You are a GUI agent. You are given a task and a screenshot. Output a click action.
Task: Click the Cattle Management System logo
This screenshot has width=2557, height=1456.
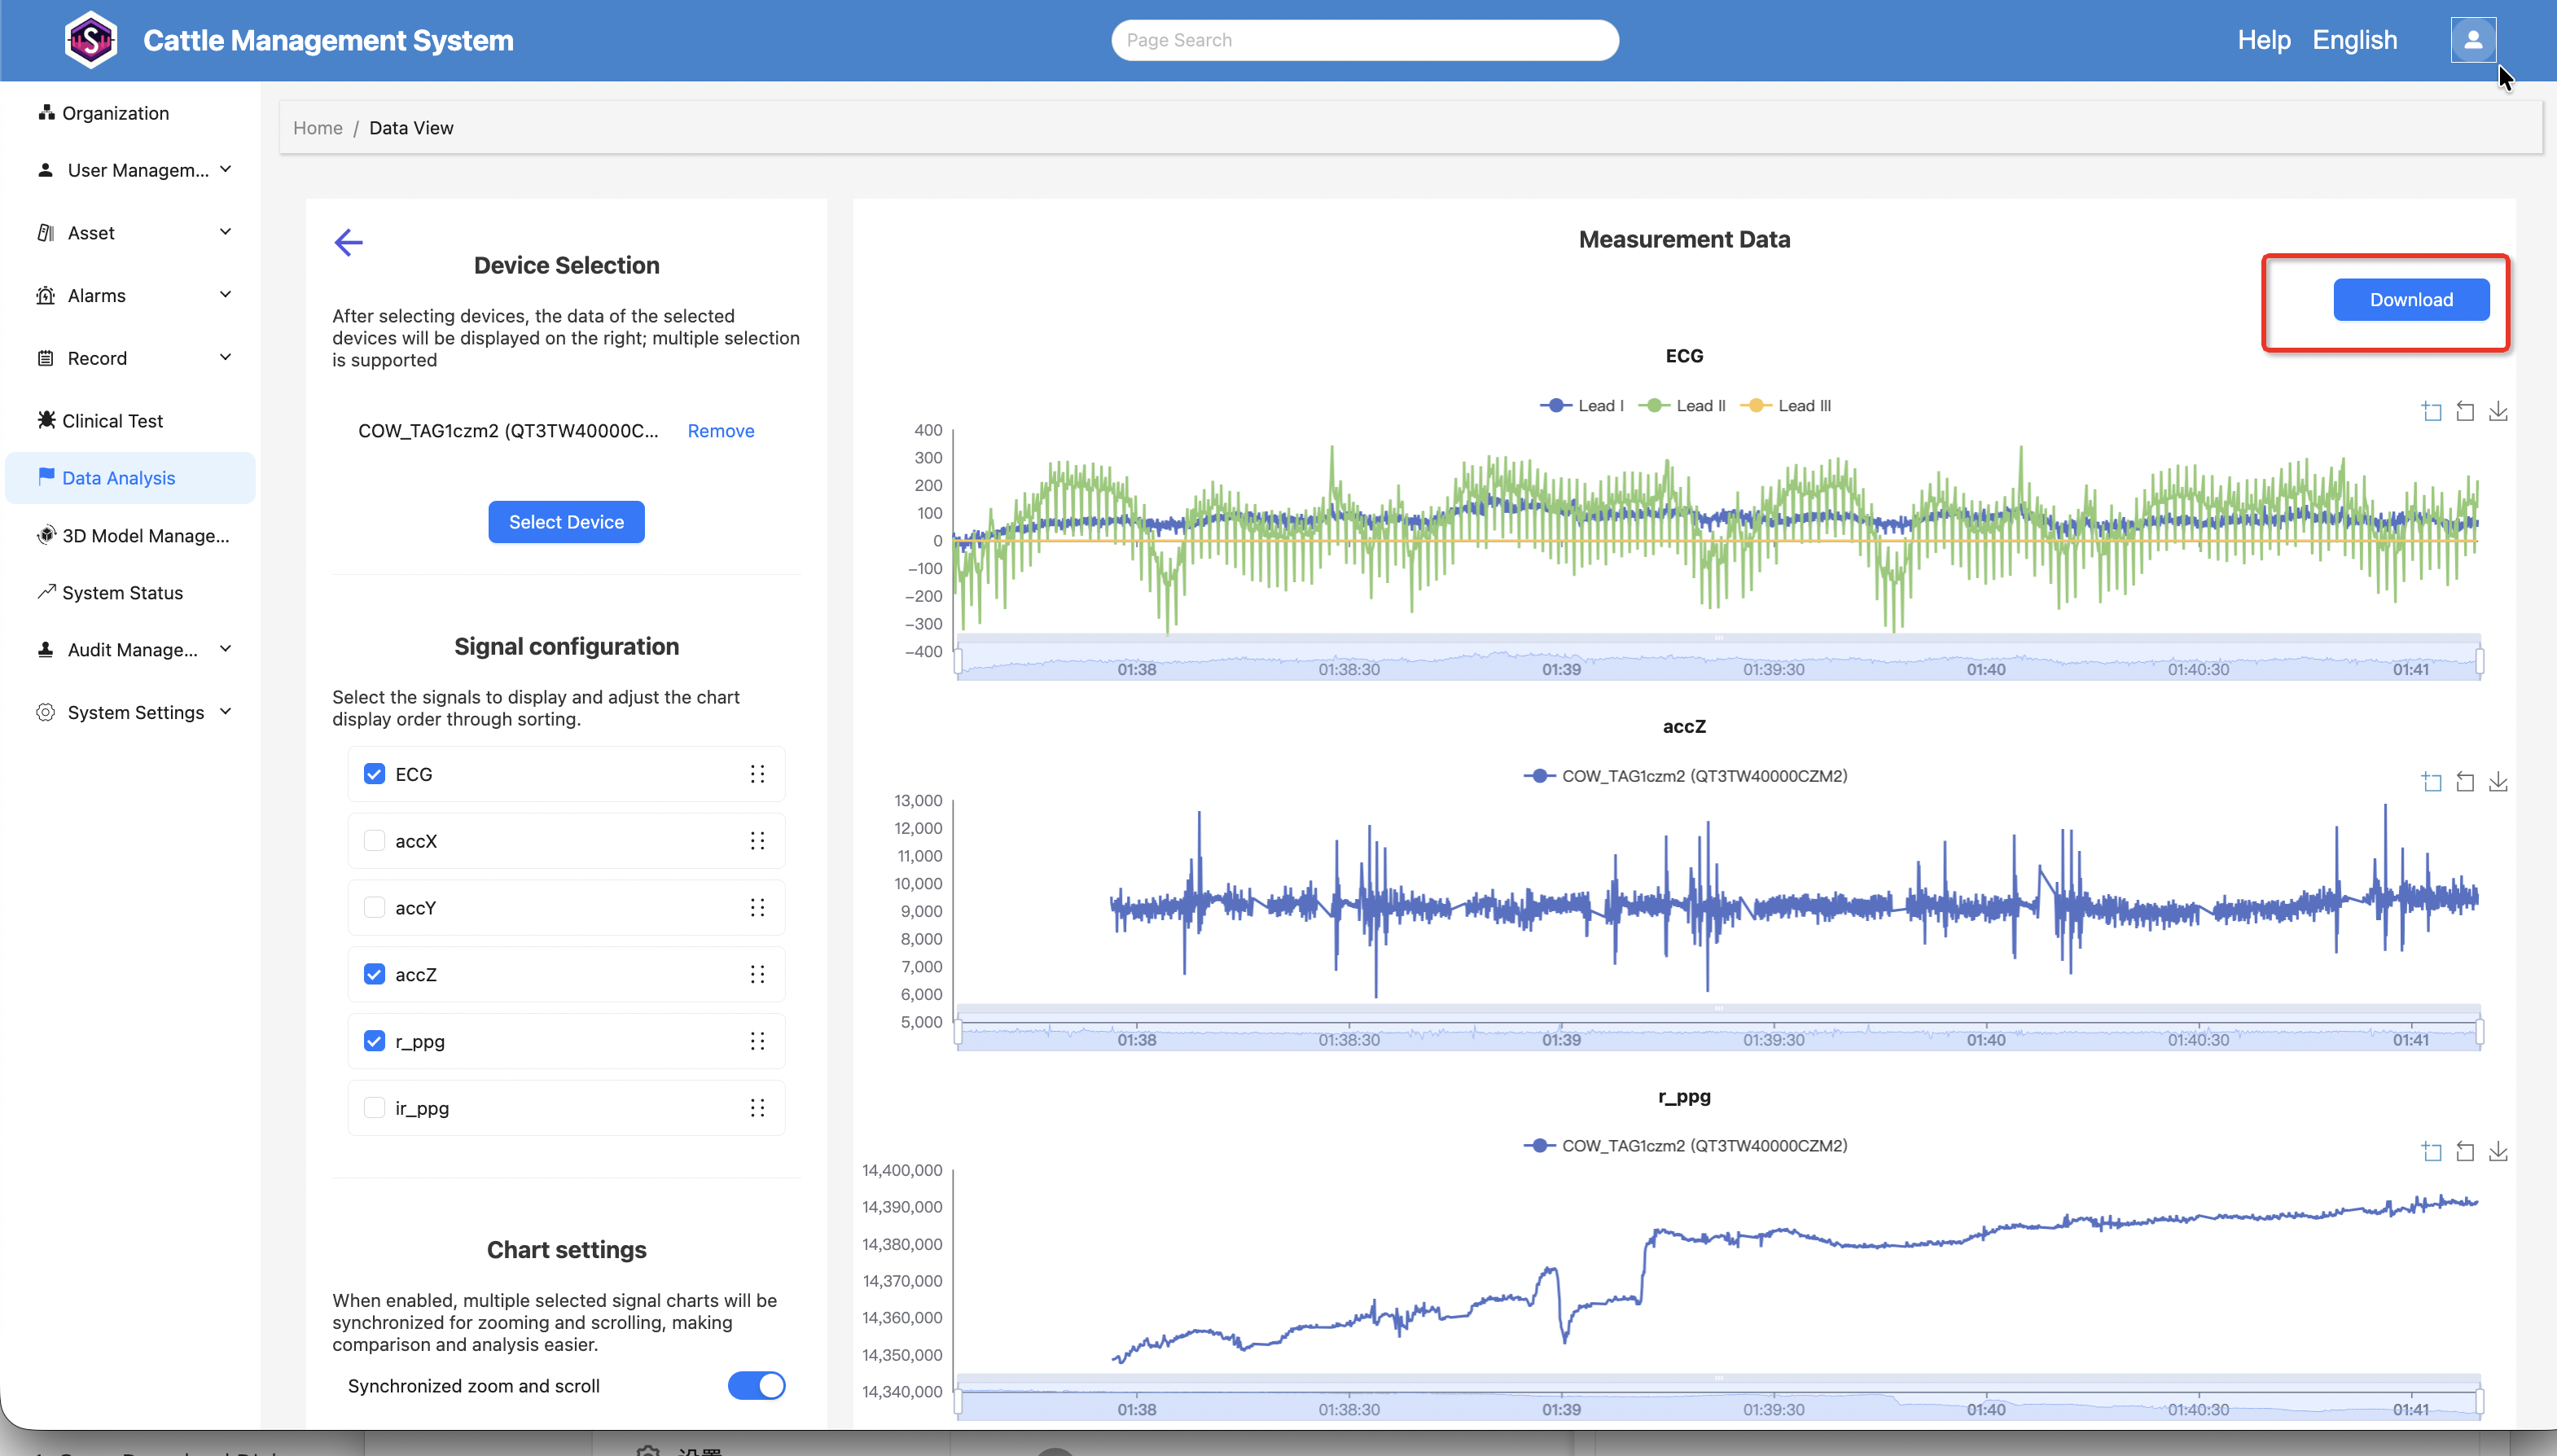click(x=91, y=40)
